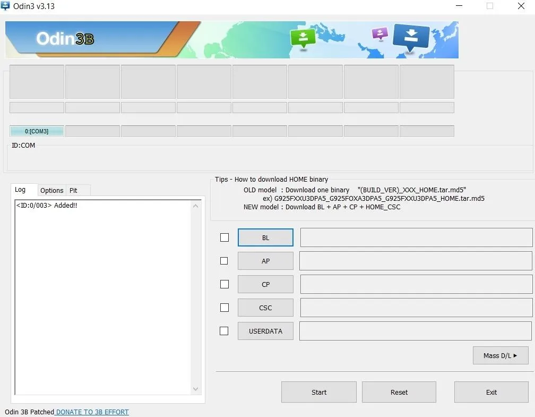Screen dimensions: 535x417
Task: Click the blue download icon in banner
Action: coord(411,37)
